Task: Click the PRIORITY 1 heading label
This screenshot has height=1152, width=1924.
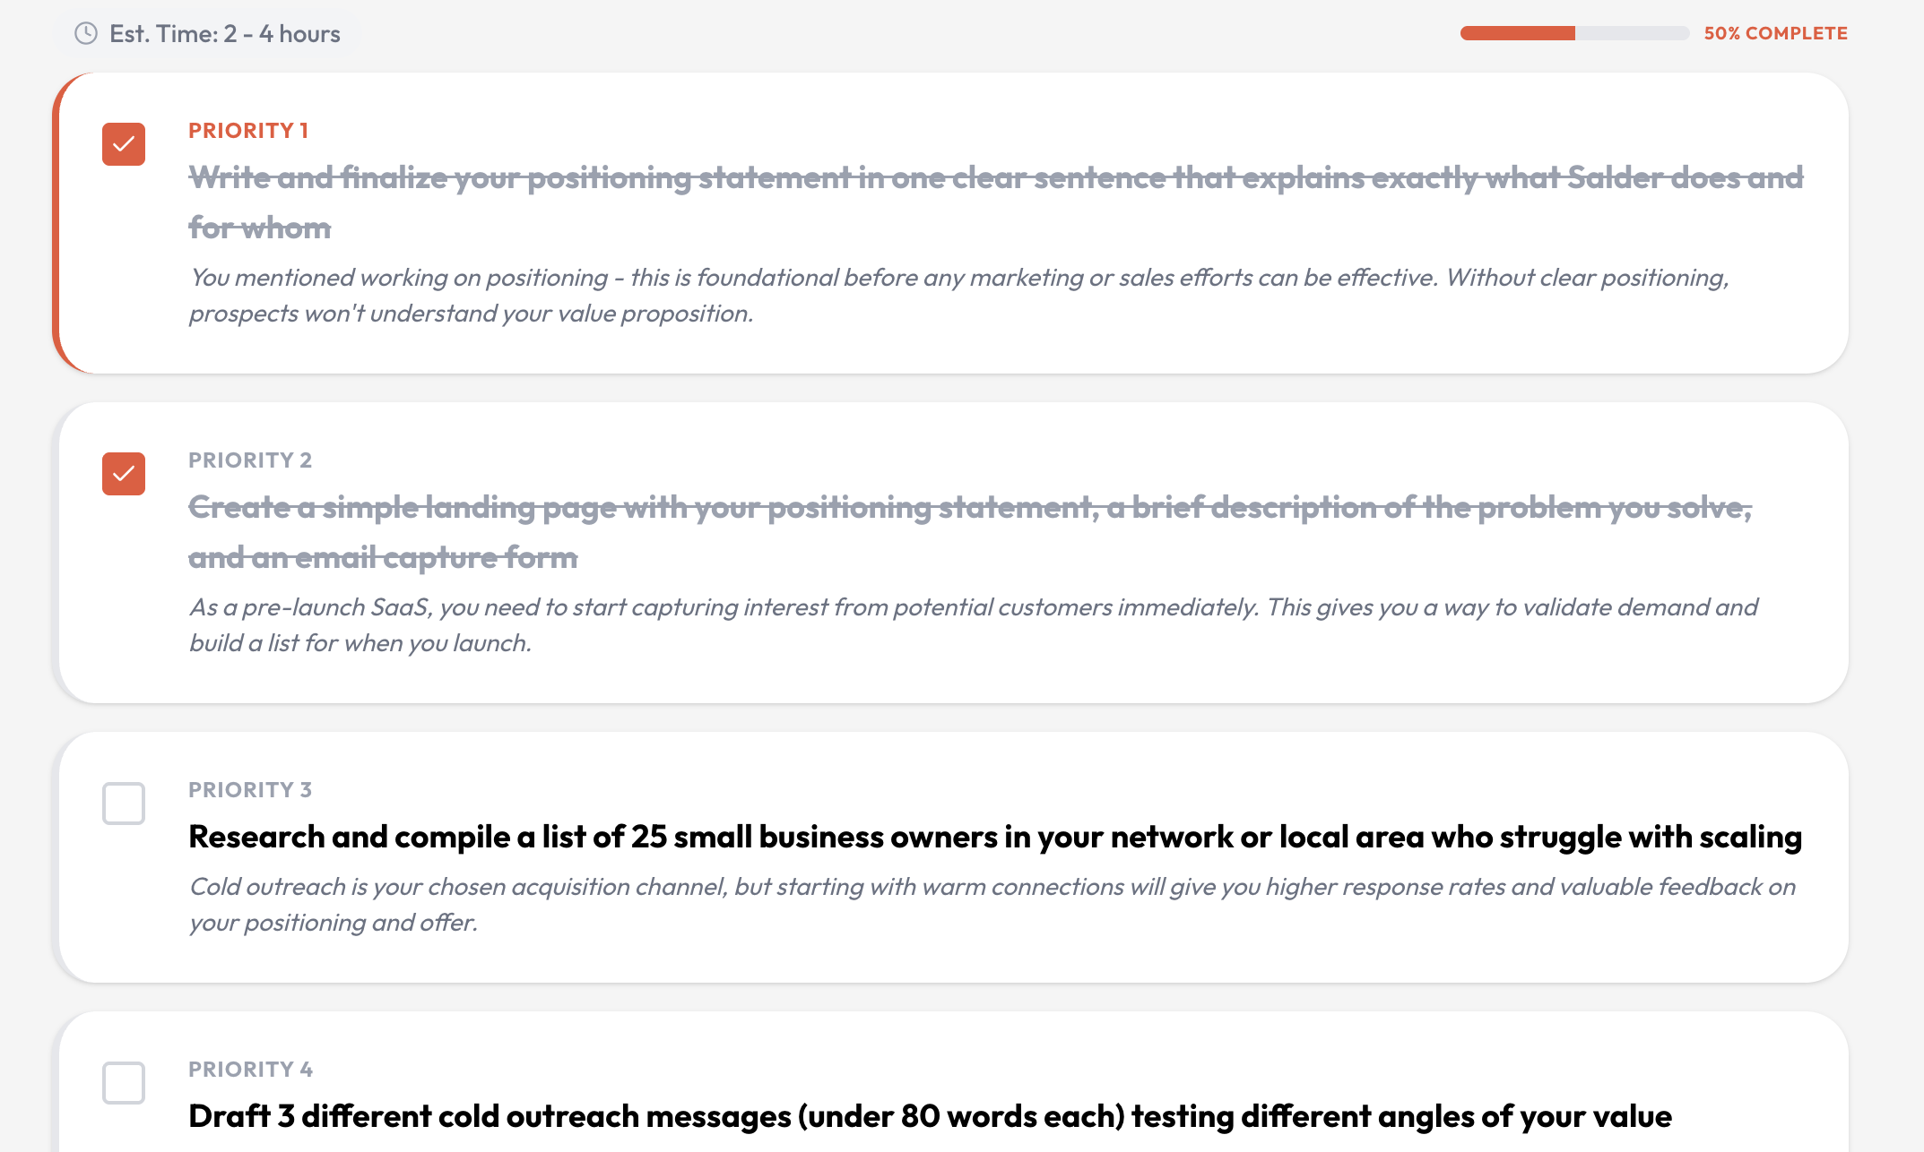Action: click(x=248, y=131)
